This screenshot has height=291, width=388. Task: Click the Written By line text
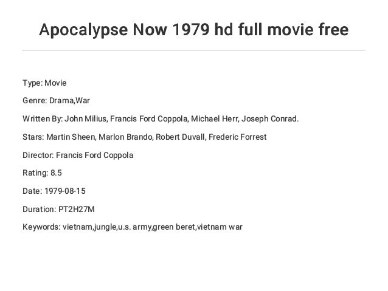[161, 119]
